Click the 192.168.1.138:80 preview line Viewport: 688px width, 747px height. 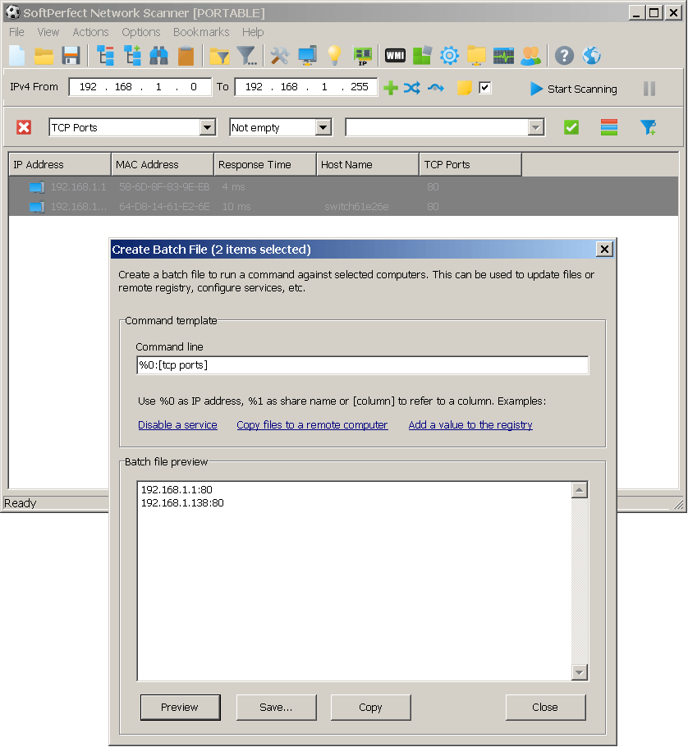182,503
